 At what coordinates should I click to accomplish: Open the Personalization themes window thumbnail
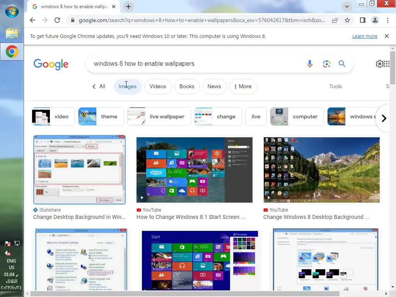326,259
